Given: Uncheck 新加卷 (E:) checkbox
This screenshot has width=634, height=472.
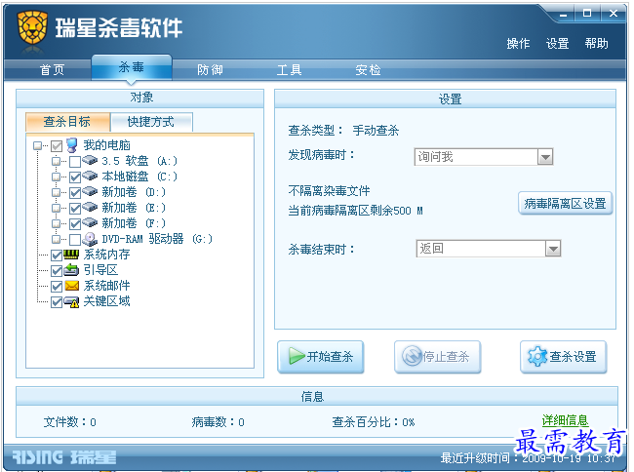Looking at the screenshot, I should [75, 209].
